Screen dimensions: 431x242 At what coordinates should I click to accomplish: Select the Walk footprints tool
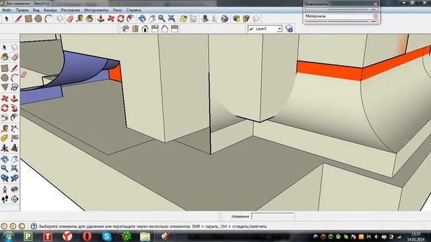[5, 199]
